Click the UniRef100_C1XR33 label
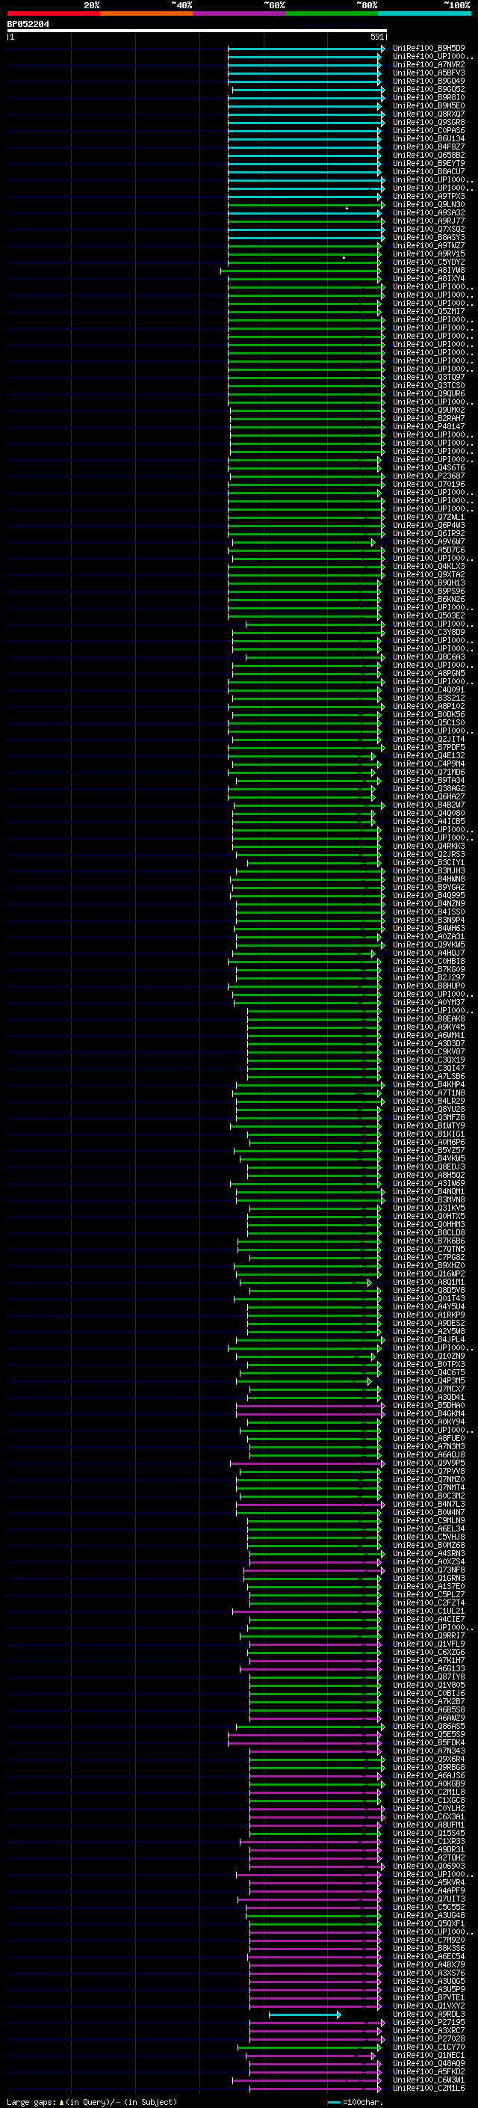478x2108 pixels. (429, 1841)
